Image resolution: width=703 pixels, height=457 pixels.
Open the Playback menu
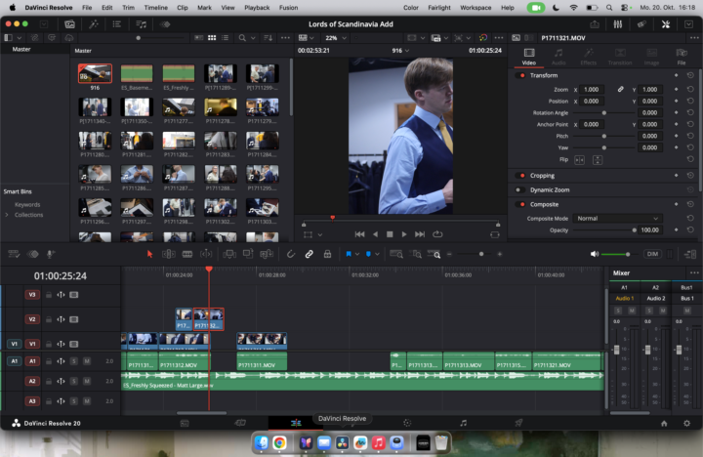click(257, 8)
